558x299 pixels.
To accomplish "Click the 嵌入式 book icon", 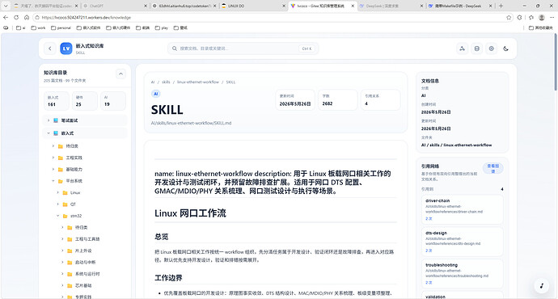I will click(x=56, y=133).
